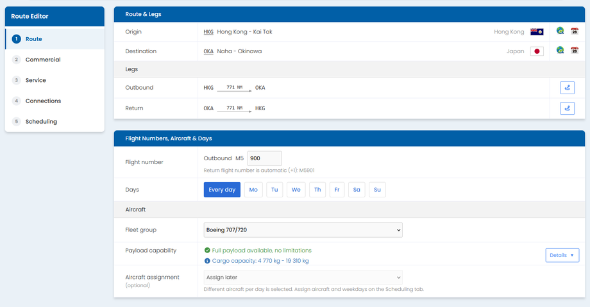Click into the flight number 900 field
Image resolution: width=590 pixels, height=307 pixels.
[x=264, y=158]
